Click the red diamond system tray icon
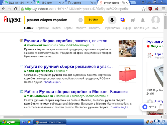This screenshot has height=125, width=167. [151, 122]
